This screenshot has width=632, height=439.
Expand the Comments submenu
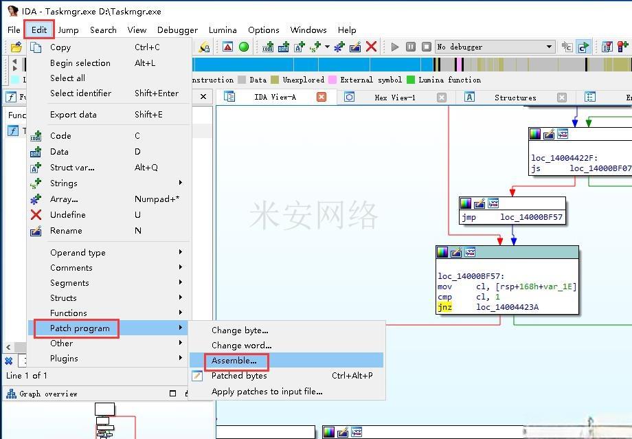coord(181,267)
